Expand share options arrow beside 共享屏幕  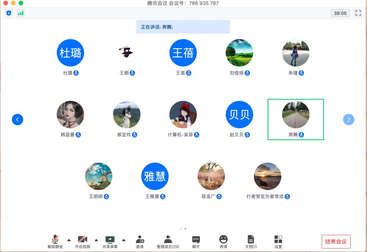click(124, 240)
